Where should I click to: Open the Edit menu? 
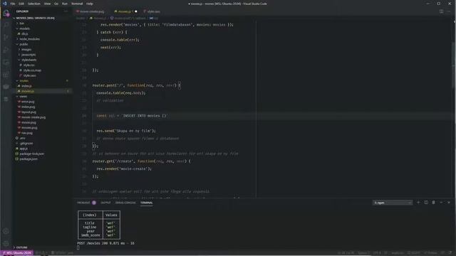[21, 4]
